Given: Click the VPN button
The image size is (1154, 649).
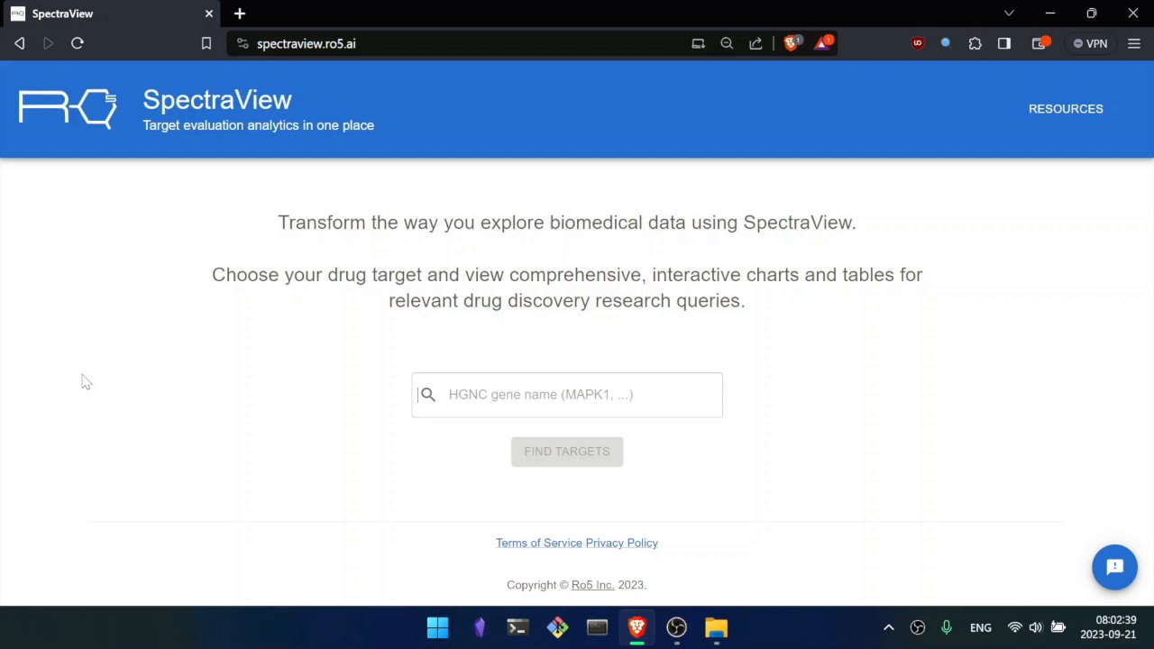Looking at the screenshot, I should coord(1090,43).
